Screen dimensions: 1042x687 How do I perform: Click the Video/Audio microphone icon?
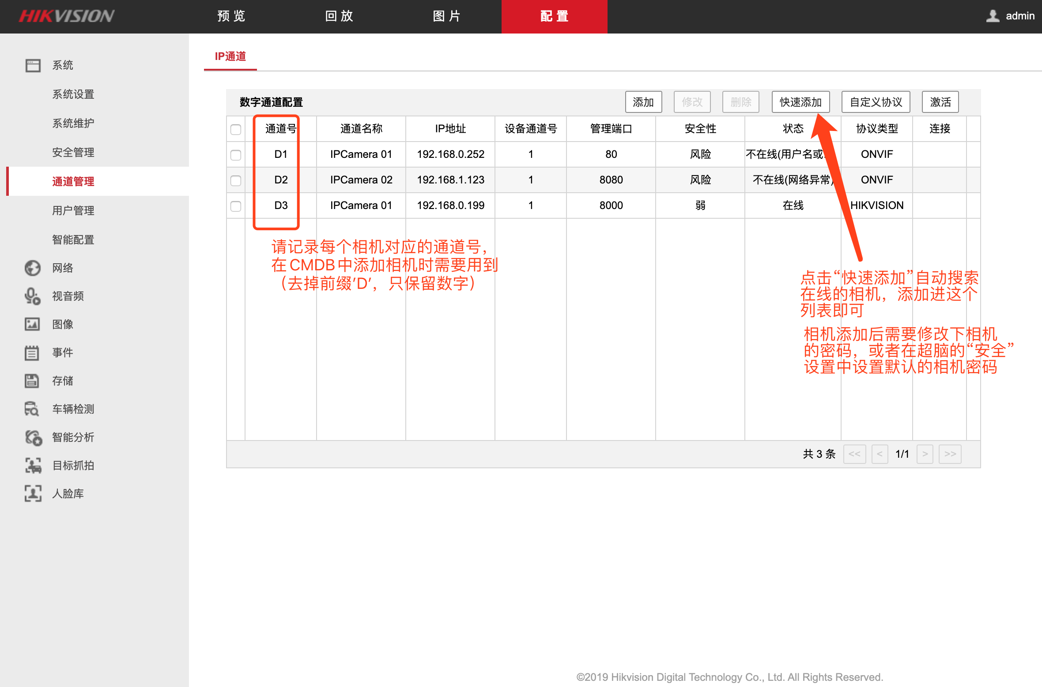pyautogui.click(x=33, y=296)
